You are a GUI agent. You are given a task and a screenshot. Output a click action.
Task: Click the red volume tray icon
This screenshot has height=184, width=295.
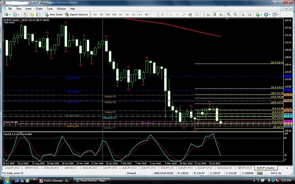pos(277,180)
